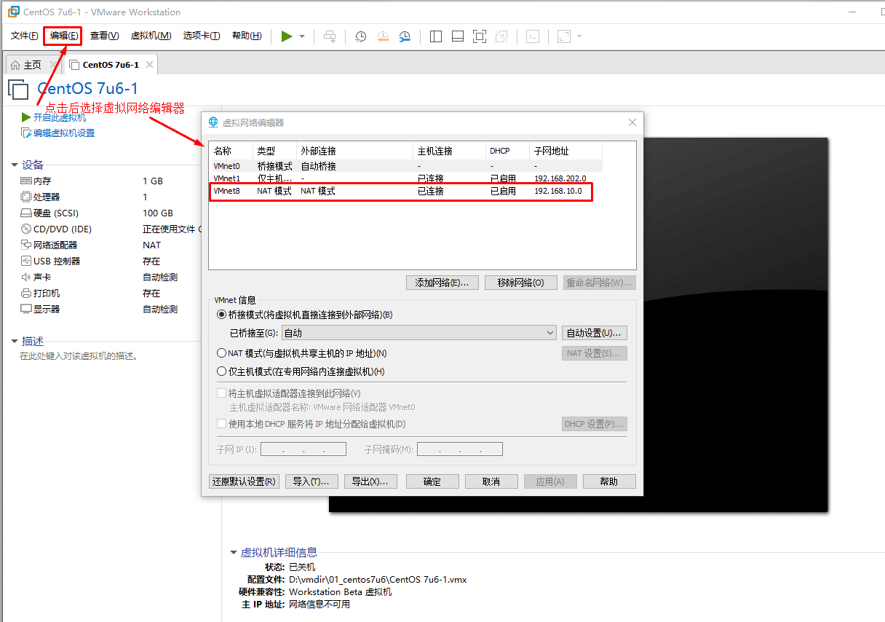Collapse the 设备 section expander
Viewport: 885px width, 622px height.
[x=15, y=165]
